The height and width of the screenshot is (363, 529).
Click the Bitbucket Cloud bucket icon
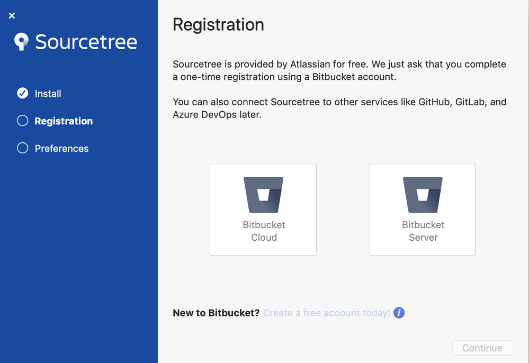[x=264, y=195]
